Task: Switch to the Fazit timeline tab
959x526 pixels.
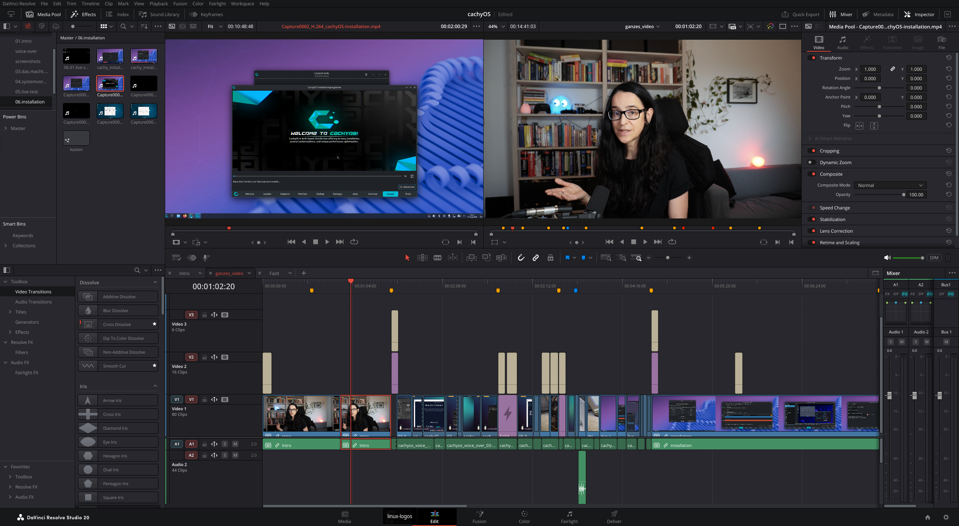Action: 274,273
